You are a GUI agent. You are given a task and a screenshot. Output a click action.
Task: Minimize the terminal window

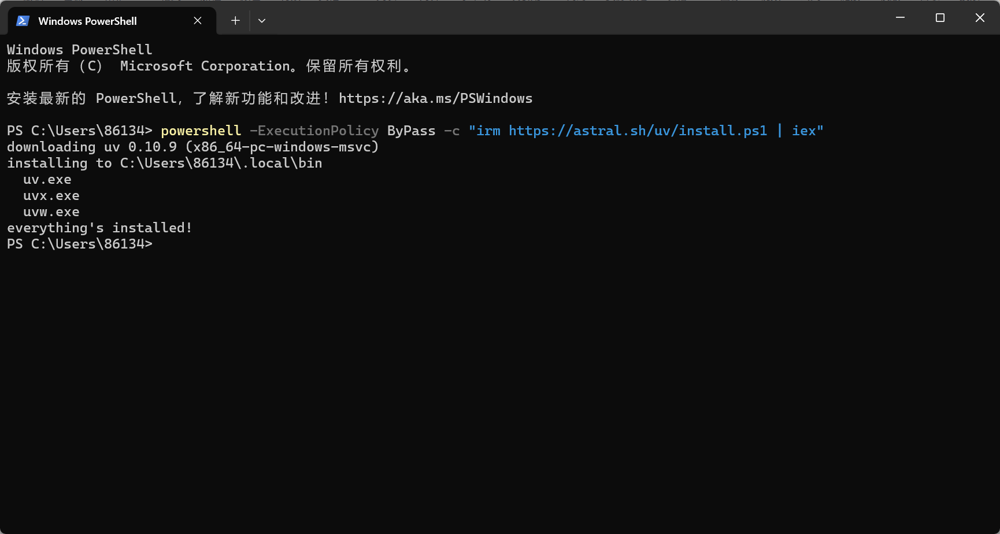point(900,18)
